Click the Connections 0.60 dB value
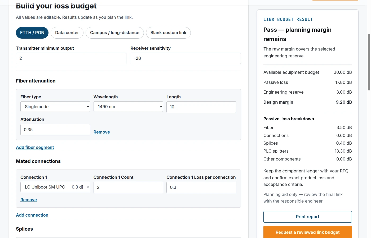The image size is (371, 238). coord(344,135)
